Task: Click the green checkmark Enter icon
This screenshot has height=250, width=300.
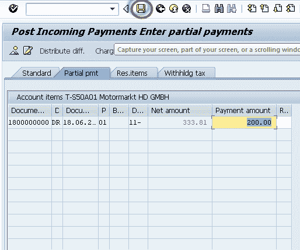Action: click(13, 9)
